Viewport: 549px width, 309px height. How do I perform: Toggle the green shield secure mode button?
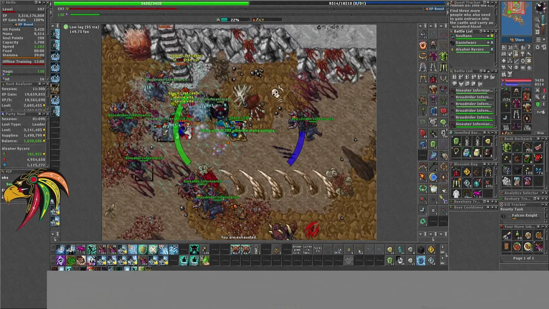[x=538, y=104]
